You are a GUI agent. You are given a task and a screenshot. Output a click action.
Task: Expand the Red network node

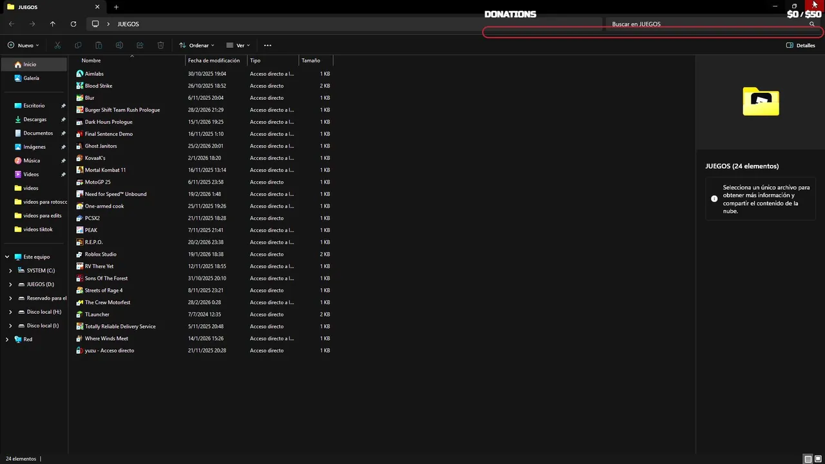pyautogui.click(x=7, y=339)
